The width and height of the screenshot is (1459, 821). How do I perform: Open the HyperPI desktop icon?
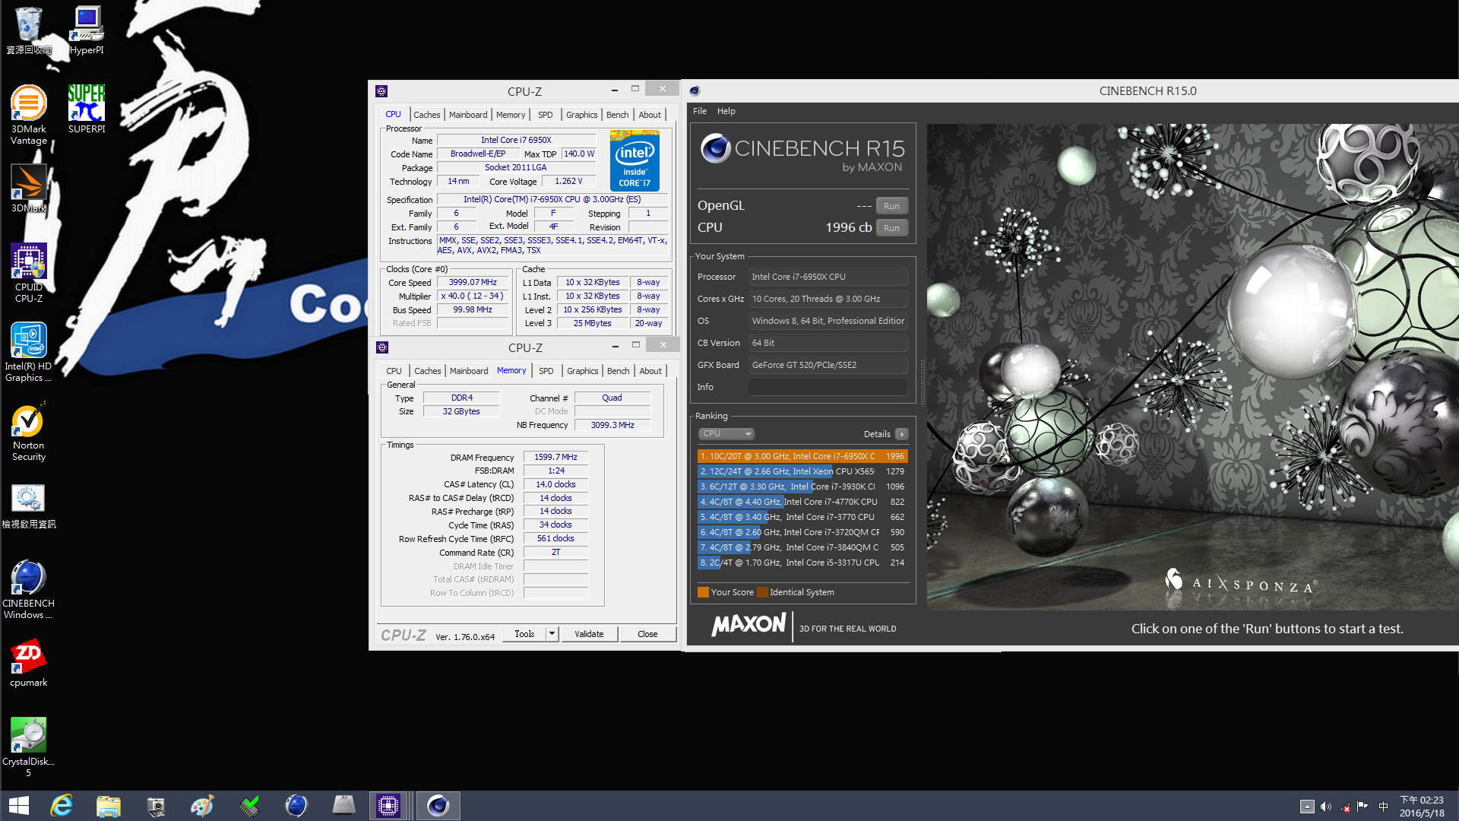point(87,30)
